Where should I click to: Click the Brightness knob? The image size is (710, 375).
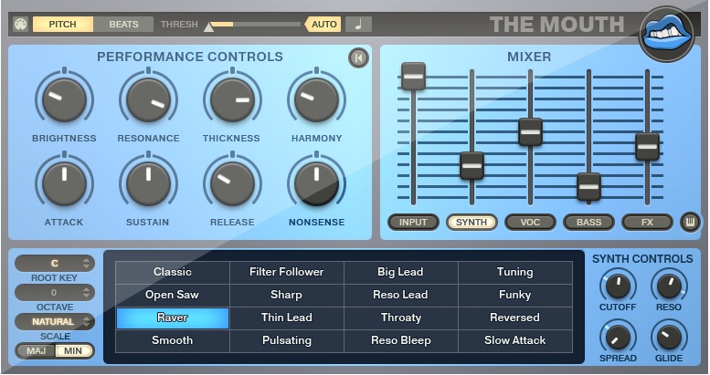(x=64, y=99)
